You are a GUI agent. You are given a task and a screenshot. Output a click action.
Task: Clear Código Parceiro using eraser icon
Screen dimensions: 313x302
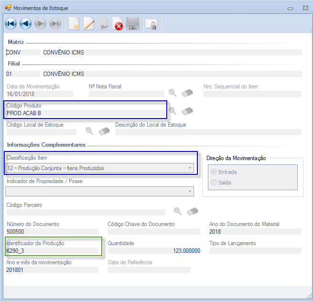pos(193,211)
